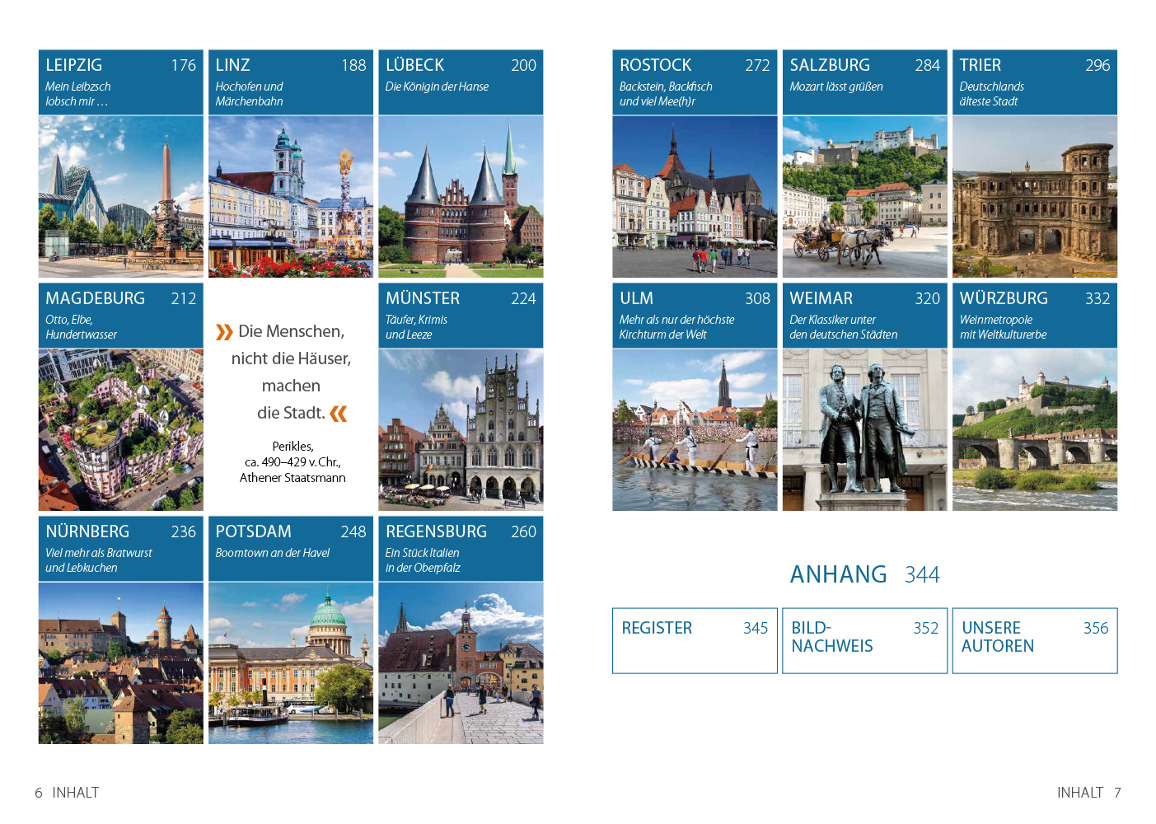The height and width of the screenshot is (824, 1156).
Task: Select the Lübeck Holstentor gate photo
Action: click(461, 196)
